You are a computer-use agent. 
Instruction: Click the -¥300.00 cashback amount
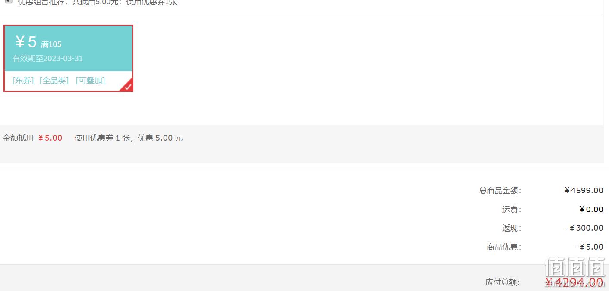click(584, 228)
